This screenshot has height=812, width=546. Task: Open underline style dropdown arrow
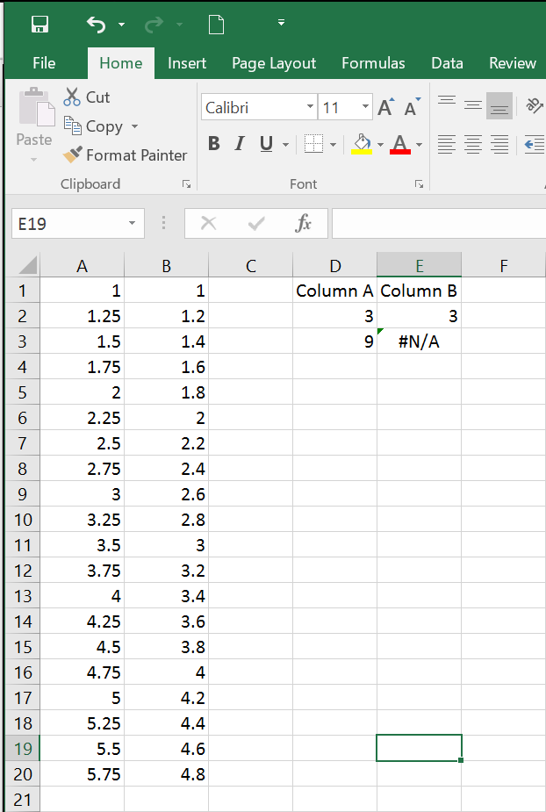[285, 145]
